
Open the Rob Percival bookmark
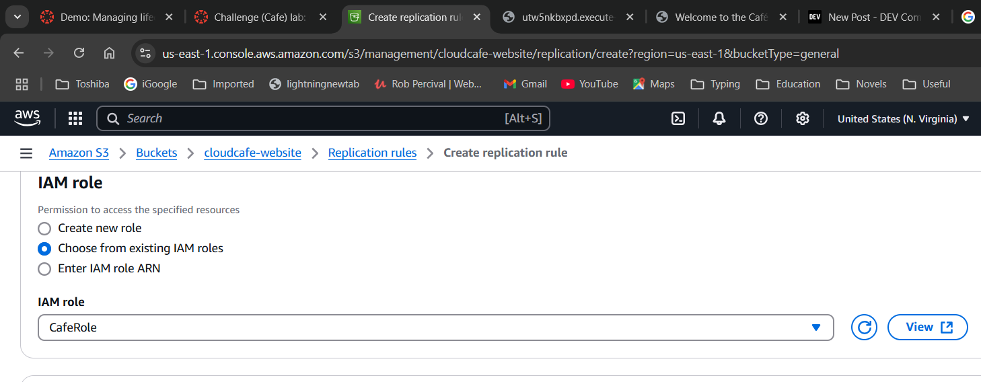(429, 84)
